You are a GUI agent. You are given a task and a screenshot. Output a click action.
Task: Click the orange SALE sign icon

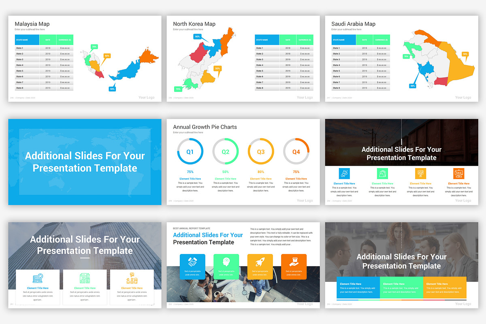click(x=458, y=173)
